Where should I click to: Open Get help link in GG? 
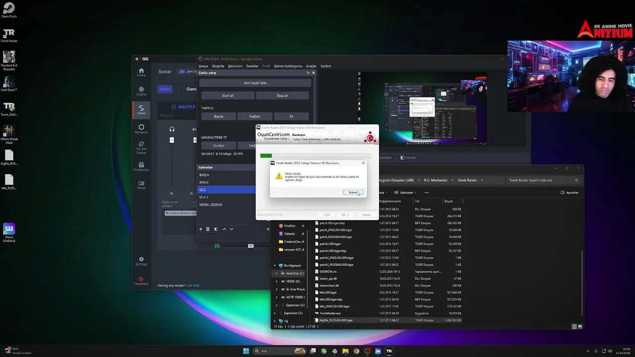[192, 286]
